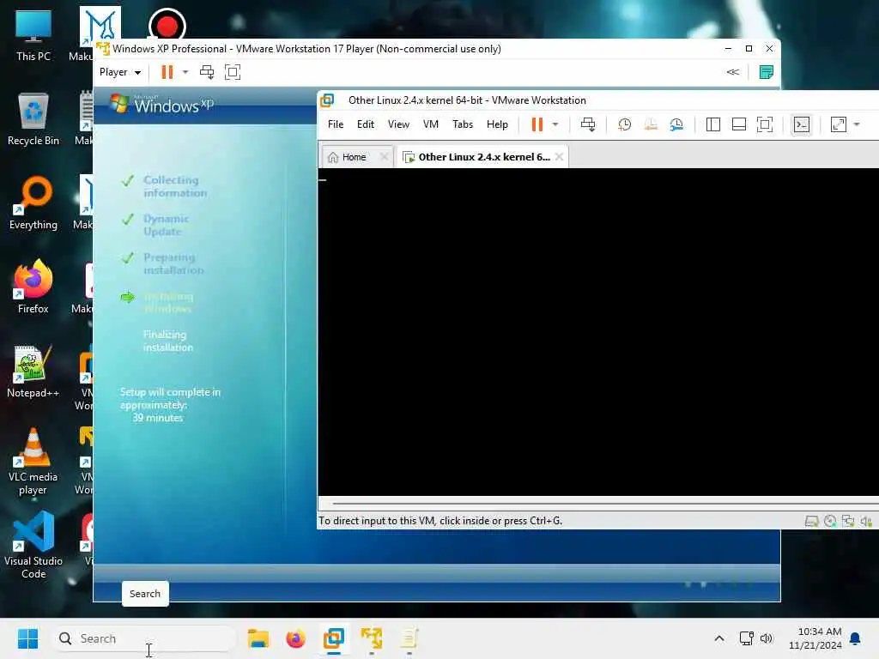Expand the stretch guest dropdown arrow

click(857, 124)
